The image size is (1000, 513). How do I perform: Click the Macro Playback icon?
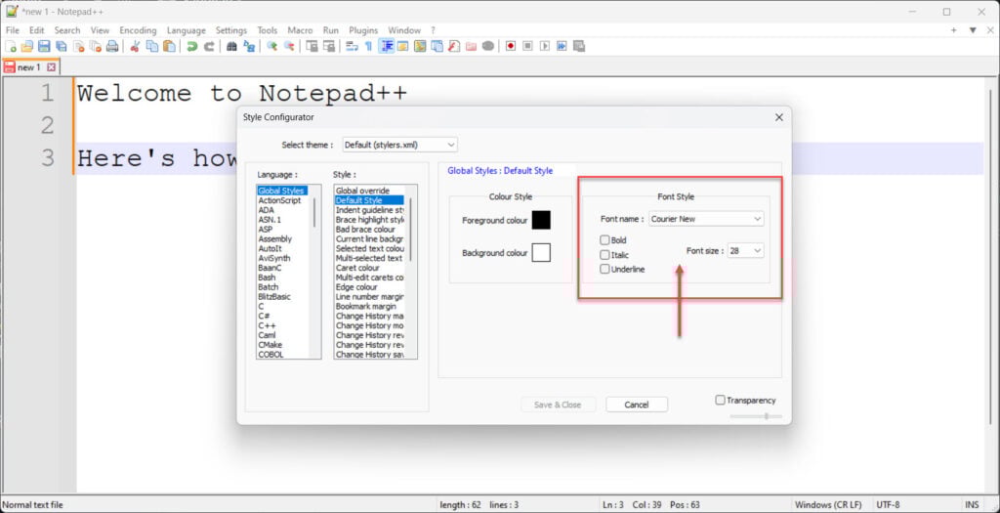click(545, 46)
